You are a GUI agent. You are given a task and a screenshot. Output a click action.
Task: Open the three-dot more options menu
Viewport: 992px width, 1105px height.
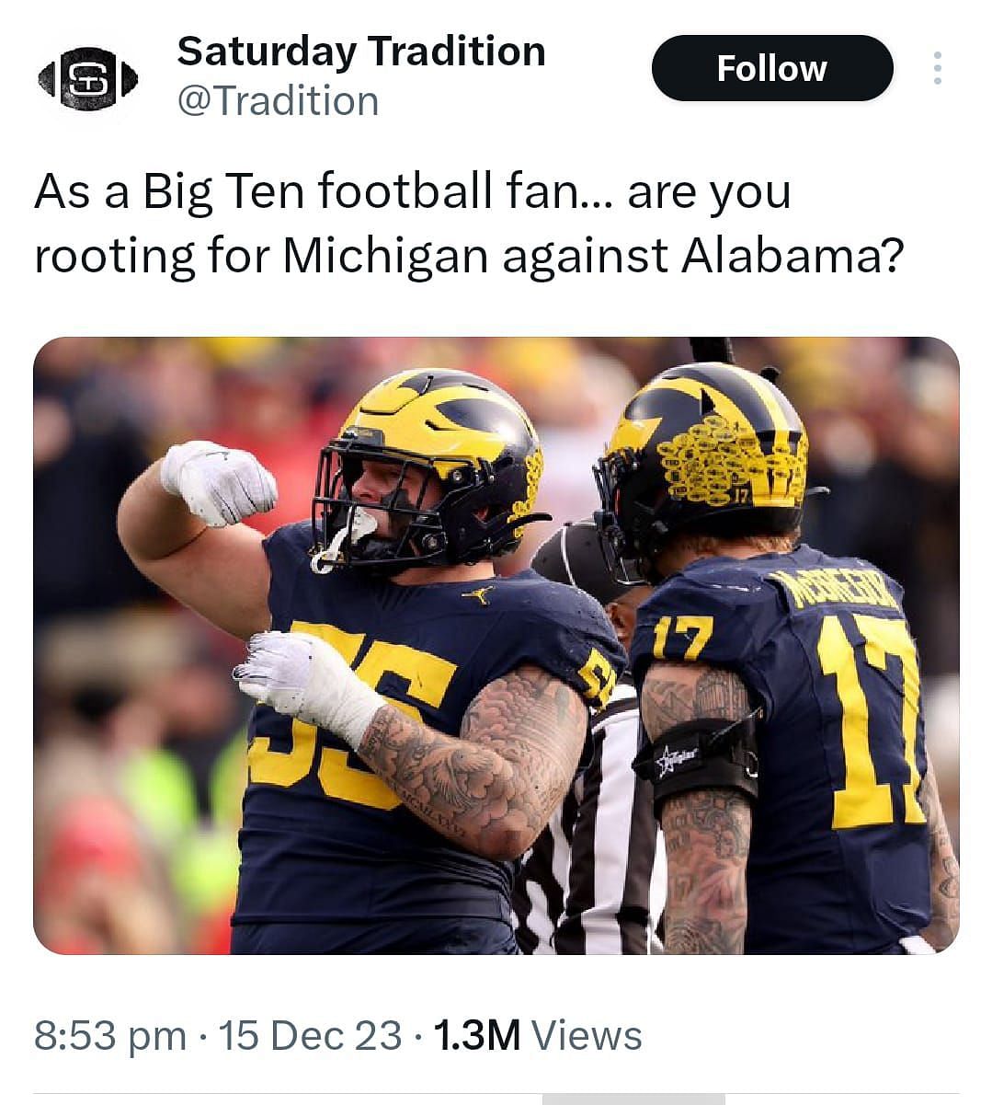coord(937,69)
